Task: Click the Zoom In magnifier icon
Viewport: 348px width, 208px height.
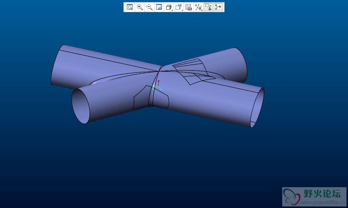Action: coord(140,7)
